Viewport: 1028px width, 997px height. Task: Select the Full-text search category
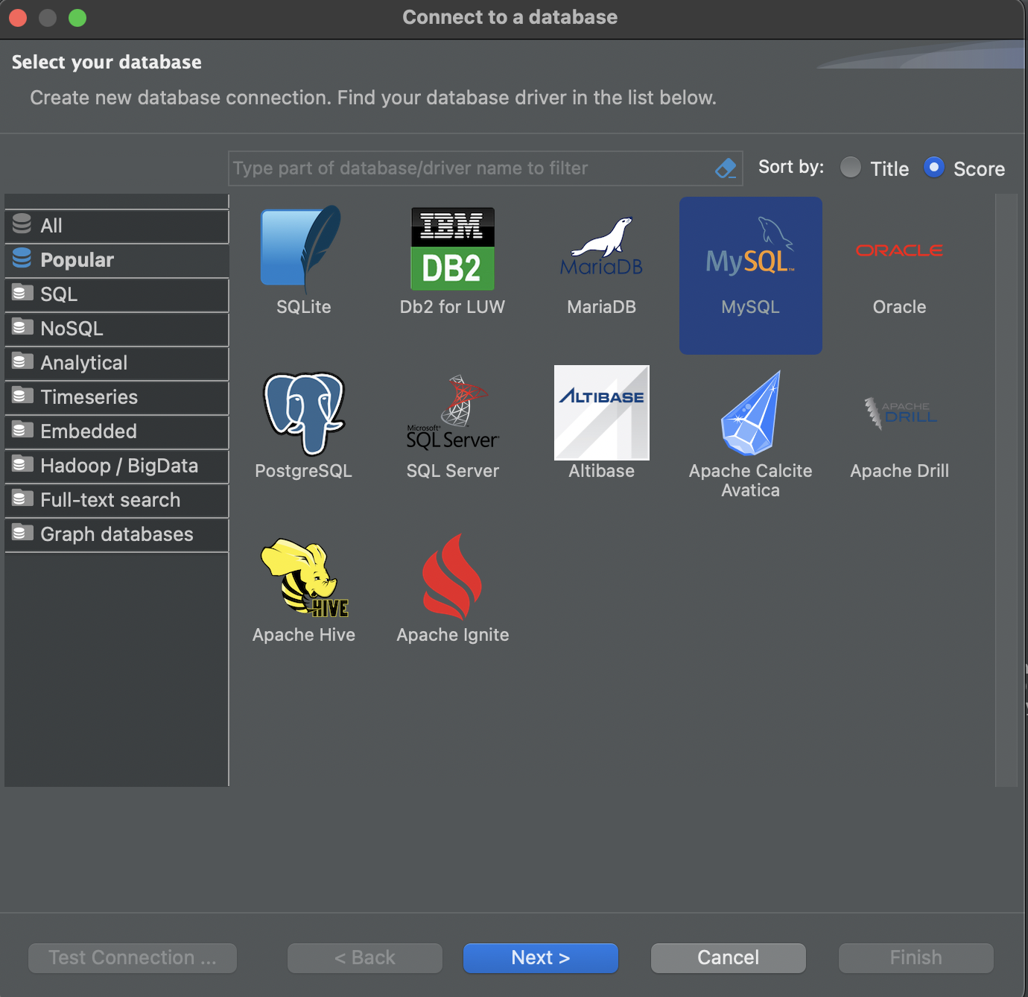[117, 500]
